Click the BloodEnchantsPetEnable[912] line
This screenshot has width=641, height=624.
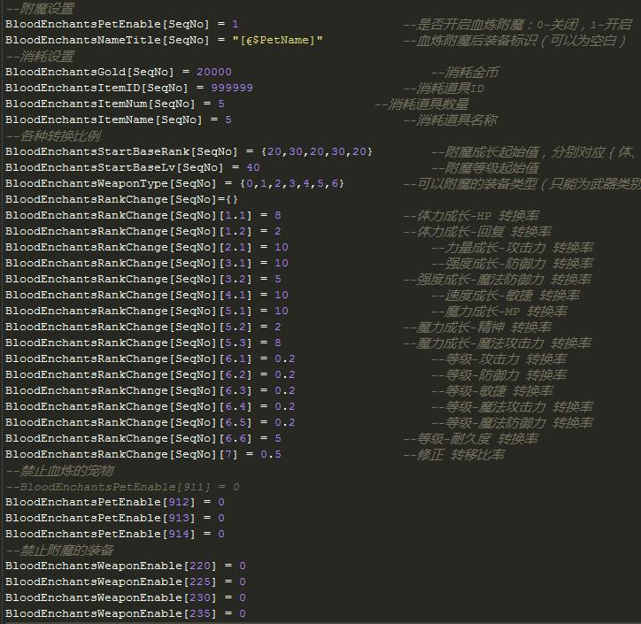pyautogui.click(x=115, y=502)
